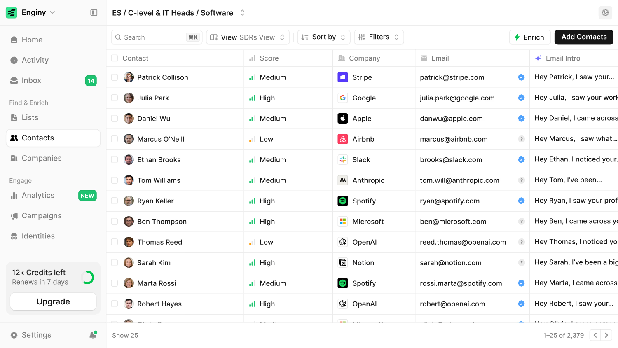
Task: Go to previous page of contacts
Action: coord(595,335)
